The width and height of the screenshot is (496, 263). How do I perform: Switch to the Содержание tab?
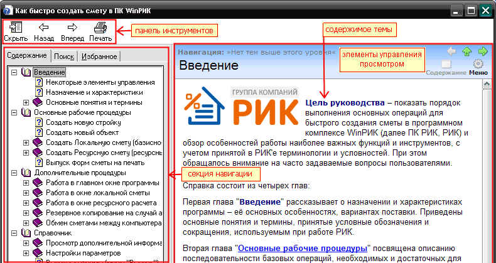click(x=27, y=55)
